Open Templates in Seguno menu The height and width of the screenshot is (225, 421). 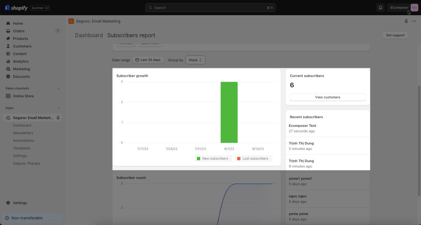[x=21, y=148]
